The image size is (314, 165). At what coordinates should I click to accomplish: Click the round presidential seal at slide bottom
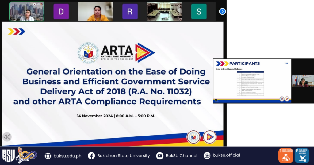pos(193,137)
